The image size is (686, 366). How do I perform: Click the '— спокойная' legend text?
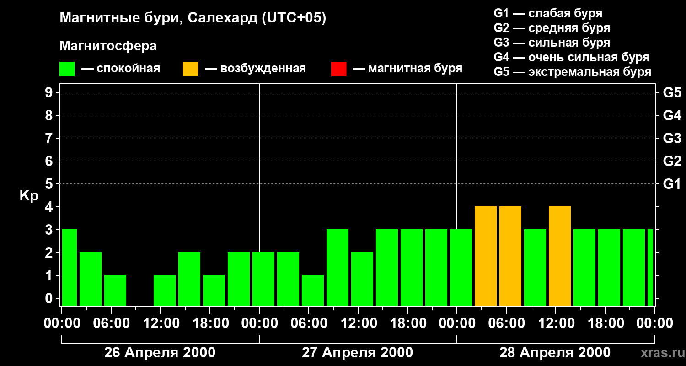click(121, 69)
